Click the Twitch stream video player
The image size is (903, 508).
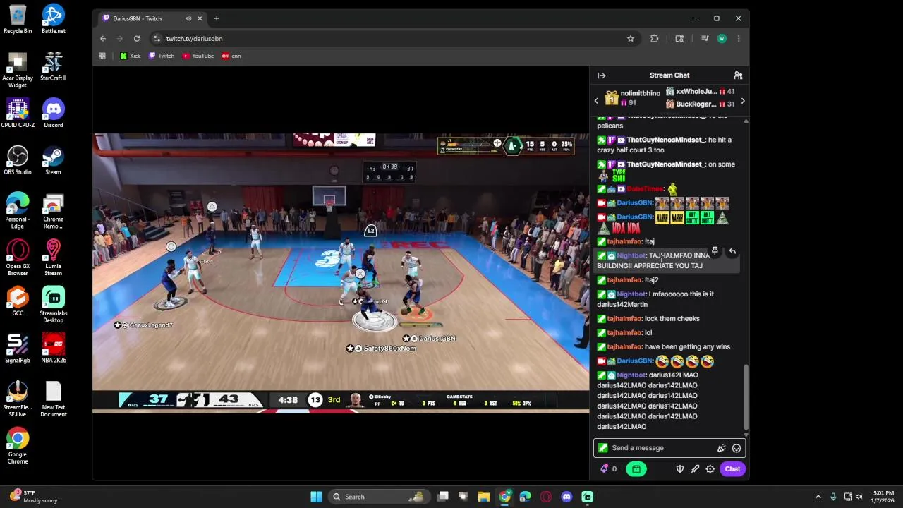point(341,272)
